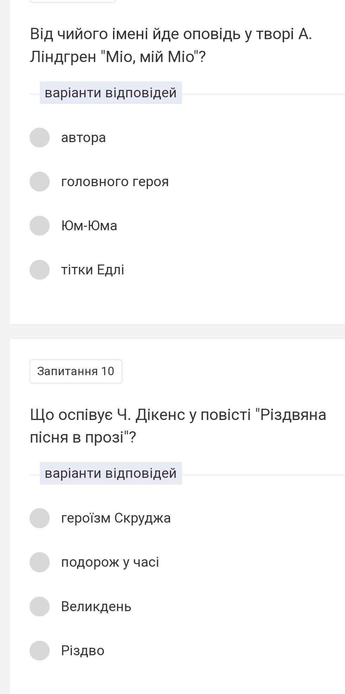
Task: Click the 'Різдво' answer text
Action: 83,651
